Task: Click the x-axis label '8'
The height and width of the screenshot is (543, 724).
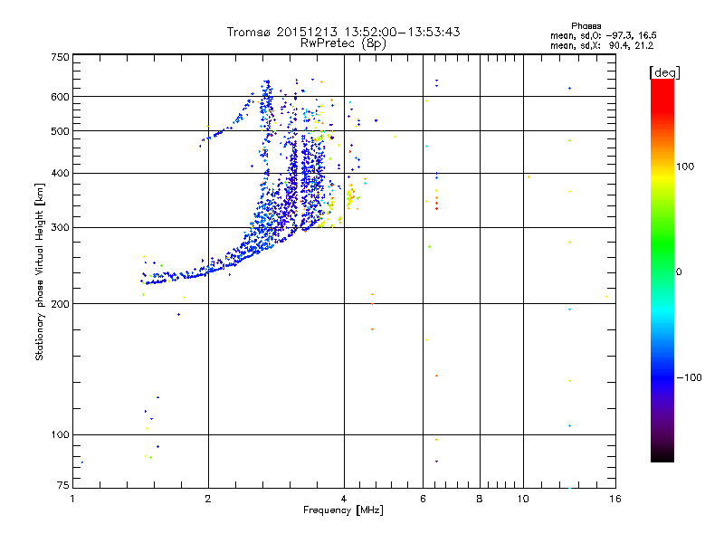Action: pyautogui.click(x=480, y=499)
